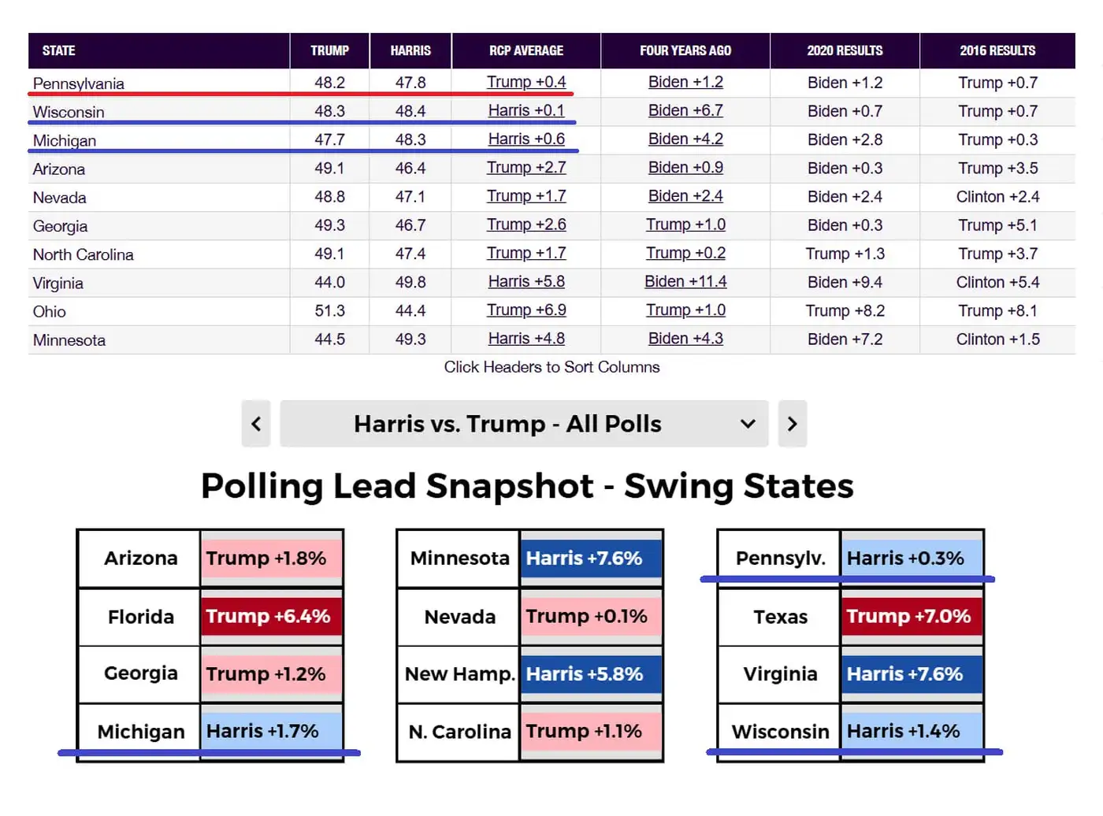Click the Minnesota Harris +7.6% snapshot cell
Screen dimensions: 1103x816
point(590,558)
